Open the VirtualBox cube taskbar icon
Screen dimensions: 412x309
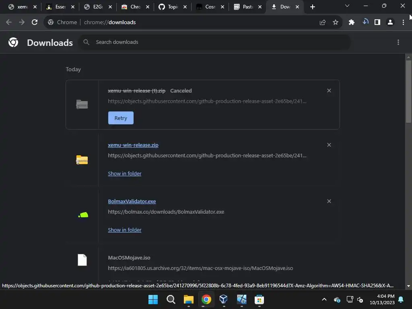[224, 299]
